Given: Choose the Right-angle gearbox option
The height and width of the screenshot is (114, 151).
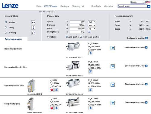Looking at the screenshot, I should tap(81, 37).
